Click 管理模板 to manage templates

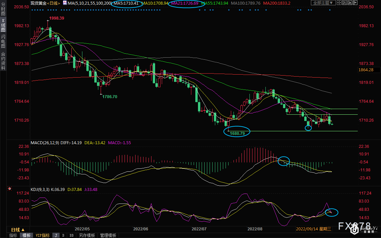pos(108,235)
